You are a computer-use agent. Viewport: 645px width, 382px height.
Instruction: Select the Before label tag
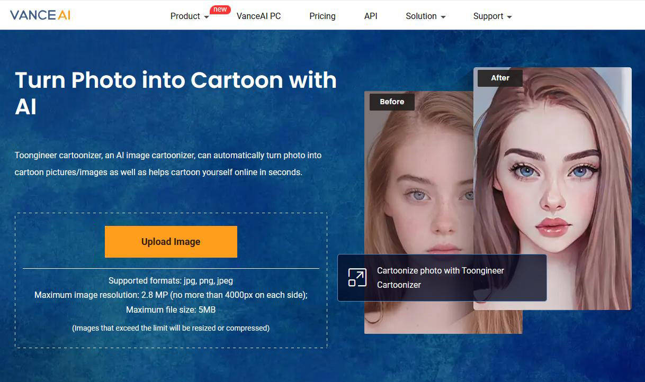point(392,102)
